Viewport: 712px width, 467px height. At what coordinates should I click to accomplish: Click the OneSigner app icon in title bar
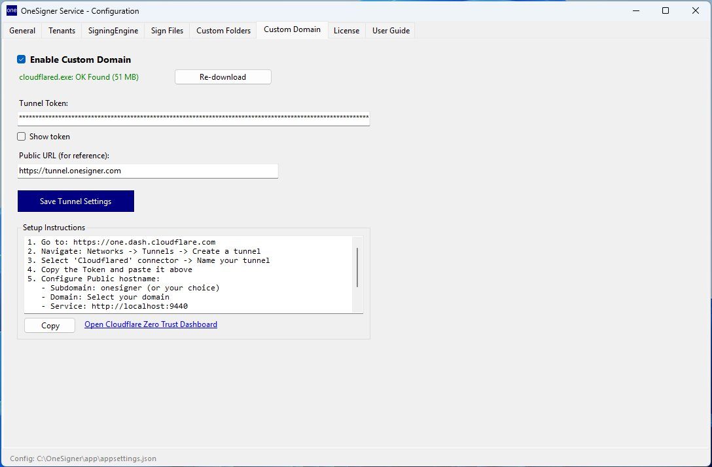click(12, 10)
